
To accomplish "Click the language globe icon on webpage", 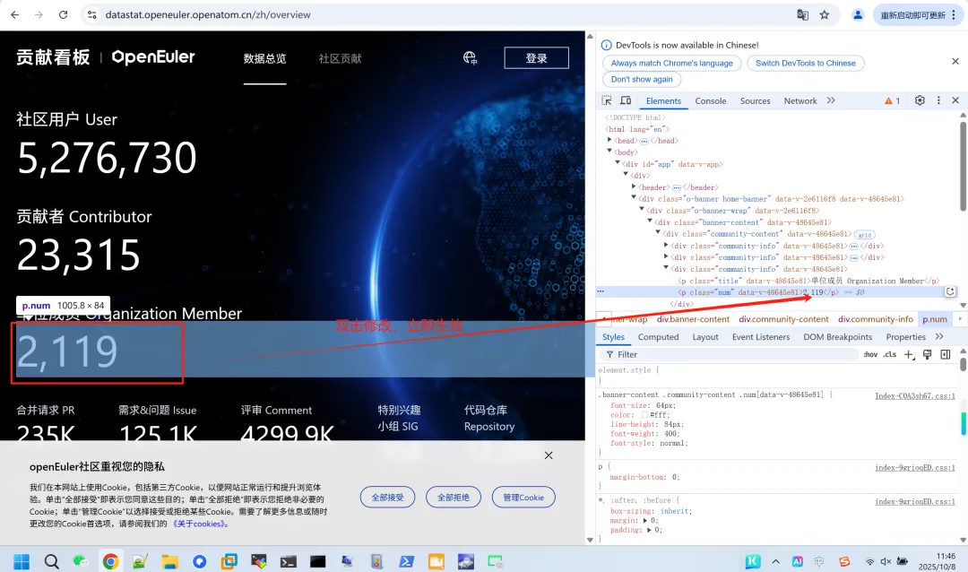I will tap(471, 58).
